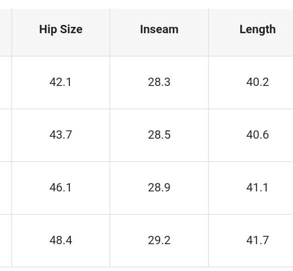Pick the 41.7 length cell

pos(257,240)
